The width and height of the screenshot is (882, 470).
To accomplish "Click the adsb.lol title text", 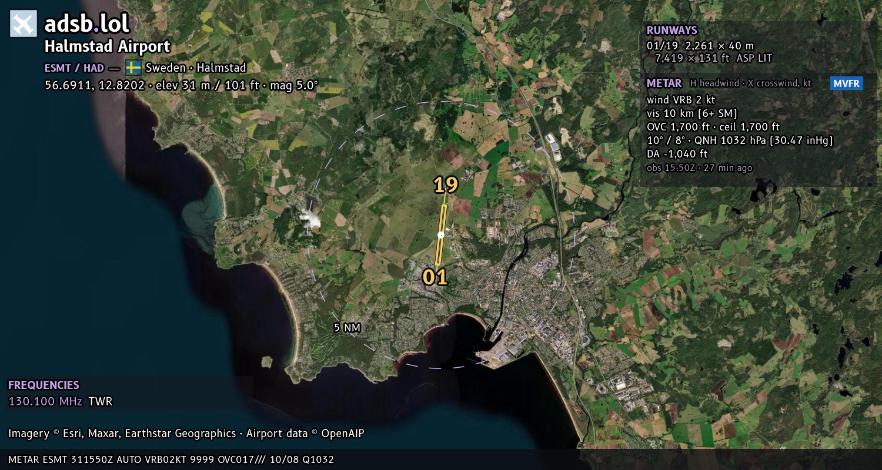I will click(x=87, y=23).
